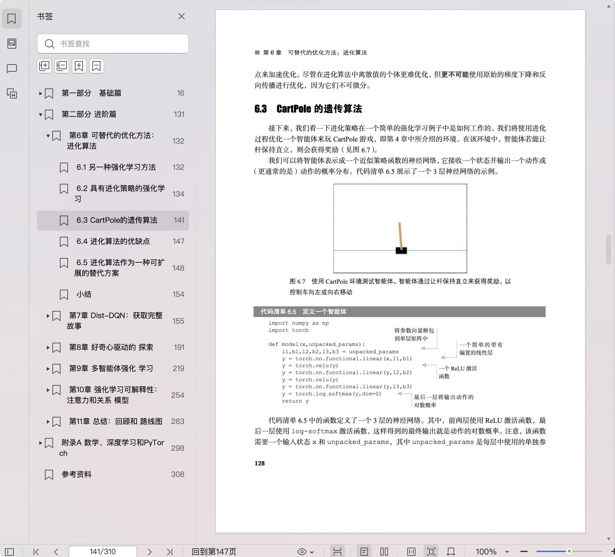Open the 参考资料 bookmark

click(x=113, y=474)
